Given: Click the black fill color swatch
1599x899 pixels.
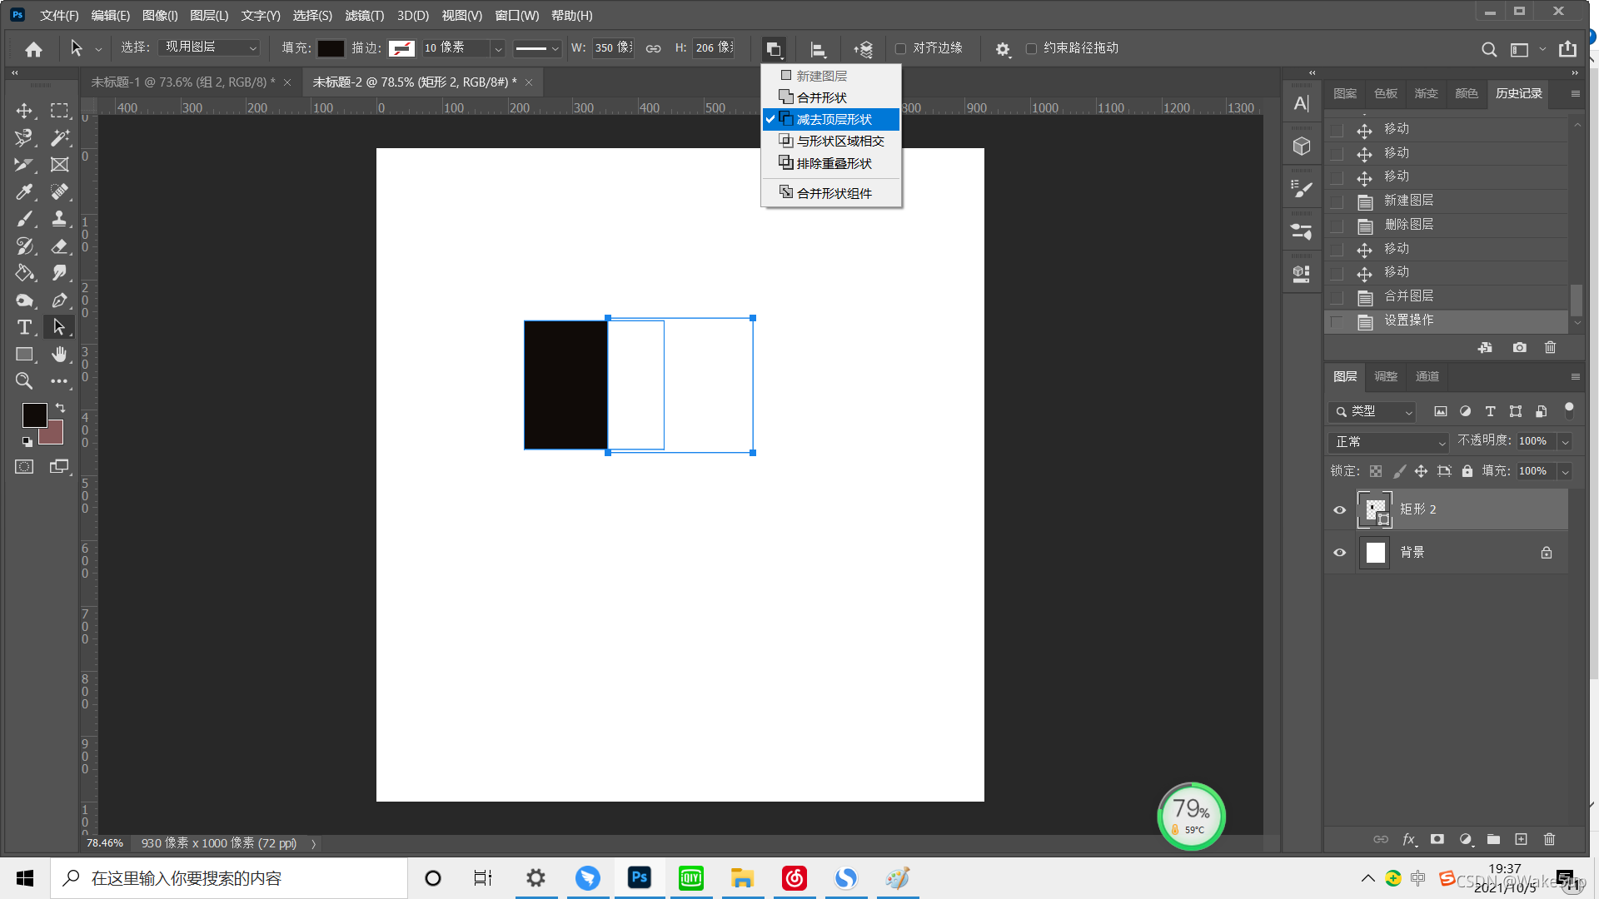Looking at the screenshot, I should point(331,48).
